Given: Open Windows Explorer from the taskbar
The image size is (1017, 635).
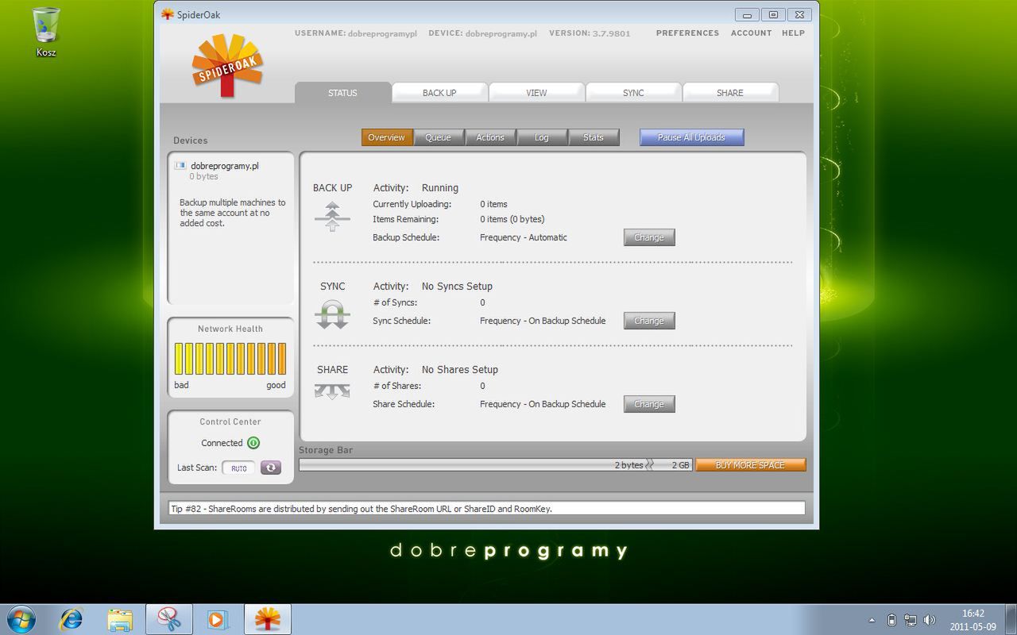Looking at the screenshot, I should [x=120, y=619].
